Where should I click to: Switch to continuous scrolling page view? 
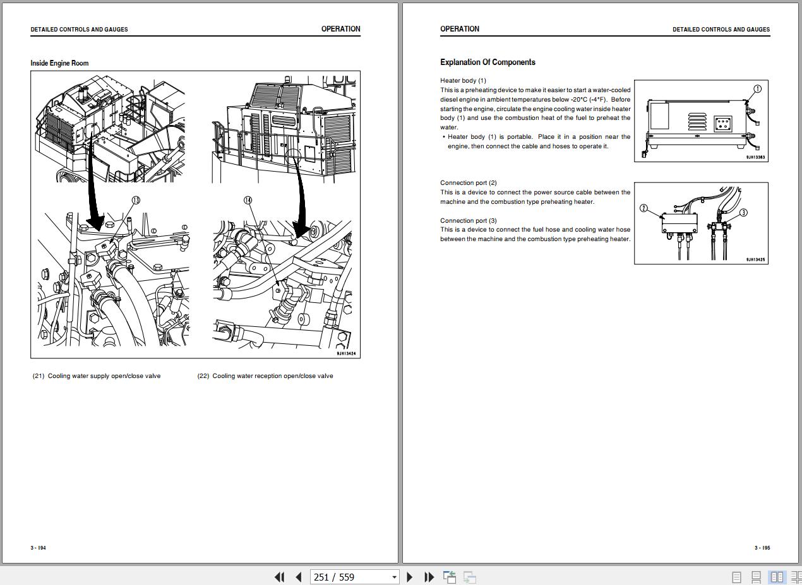point(756,577)
